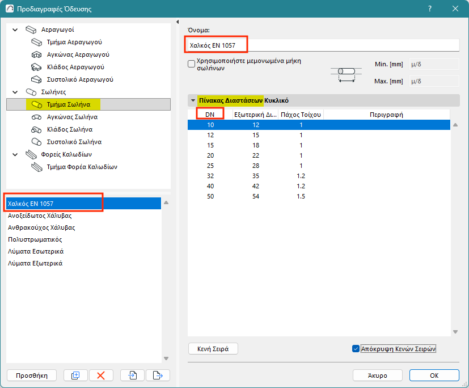This screenshot has height=388, width=469.
Task: Select Ανθρακούχος Χάλυβας preset
Action: pyautogui.click(x=83, y=227)
